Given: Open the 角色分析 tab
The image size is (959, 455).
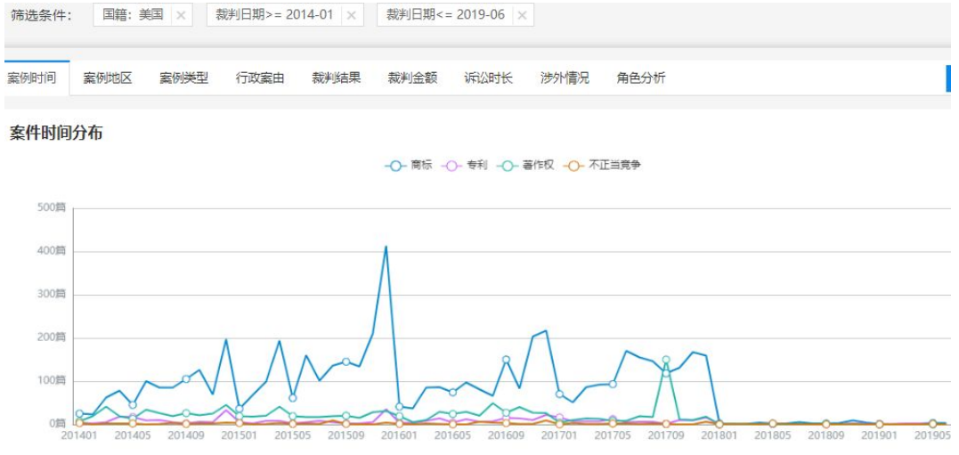Looking at the screenshot, I should tap(640, 78).
